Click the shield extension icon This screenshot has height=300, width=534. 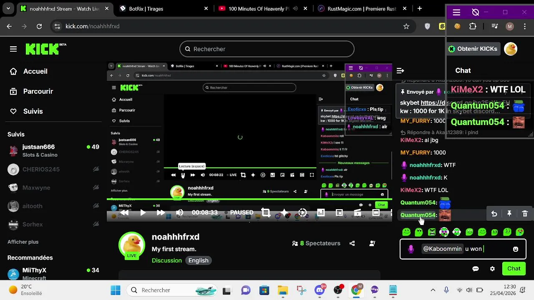click(x=427, y=26)
